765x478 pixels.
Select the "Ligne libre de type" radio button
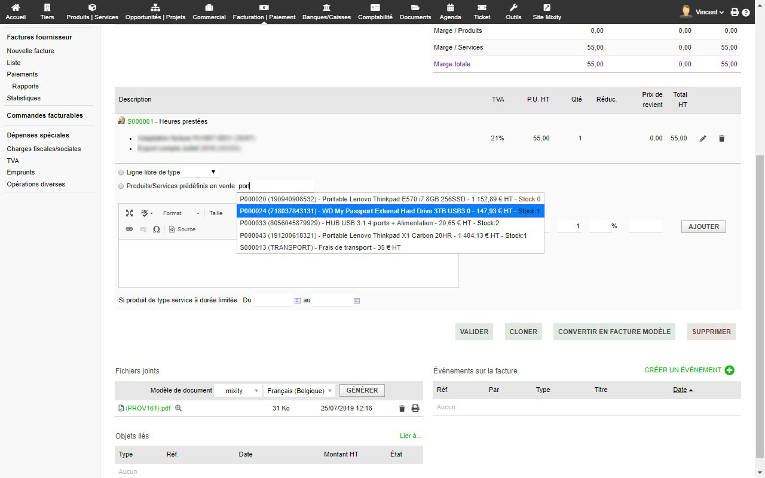(122, 172)
